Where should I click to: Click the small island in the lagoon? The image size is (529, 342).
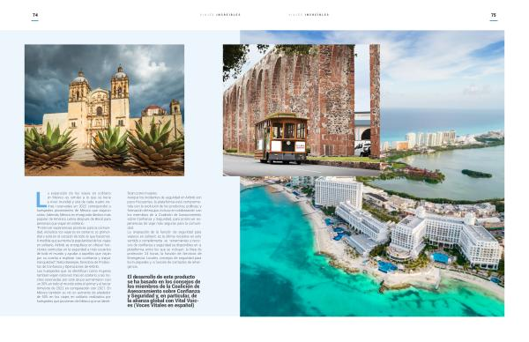[476, 174]
